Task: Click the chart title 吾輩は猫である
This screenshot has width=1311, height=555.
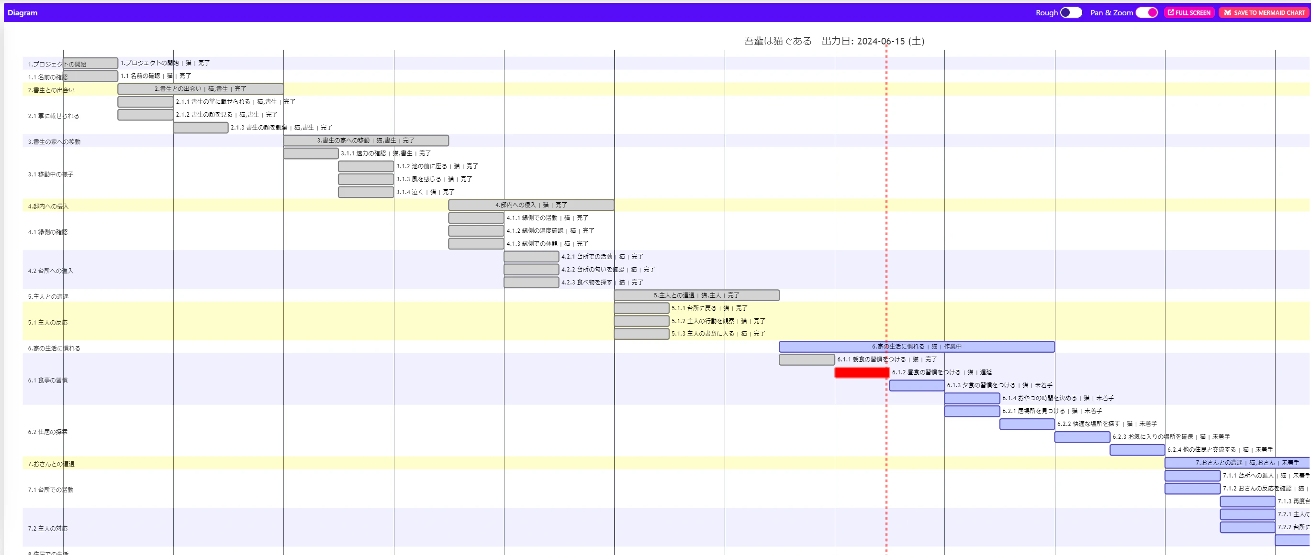Action: click(x=777, y=41)
